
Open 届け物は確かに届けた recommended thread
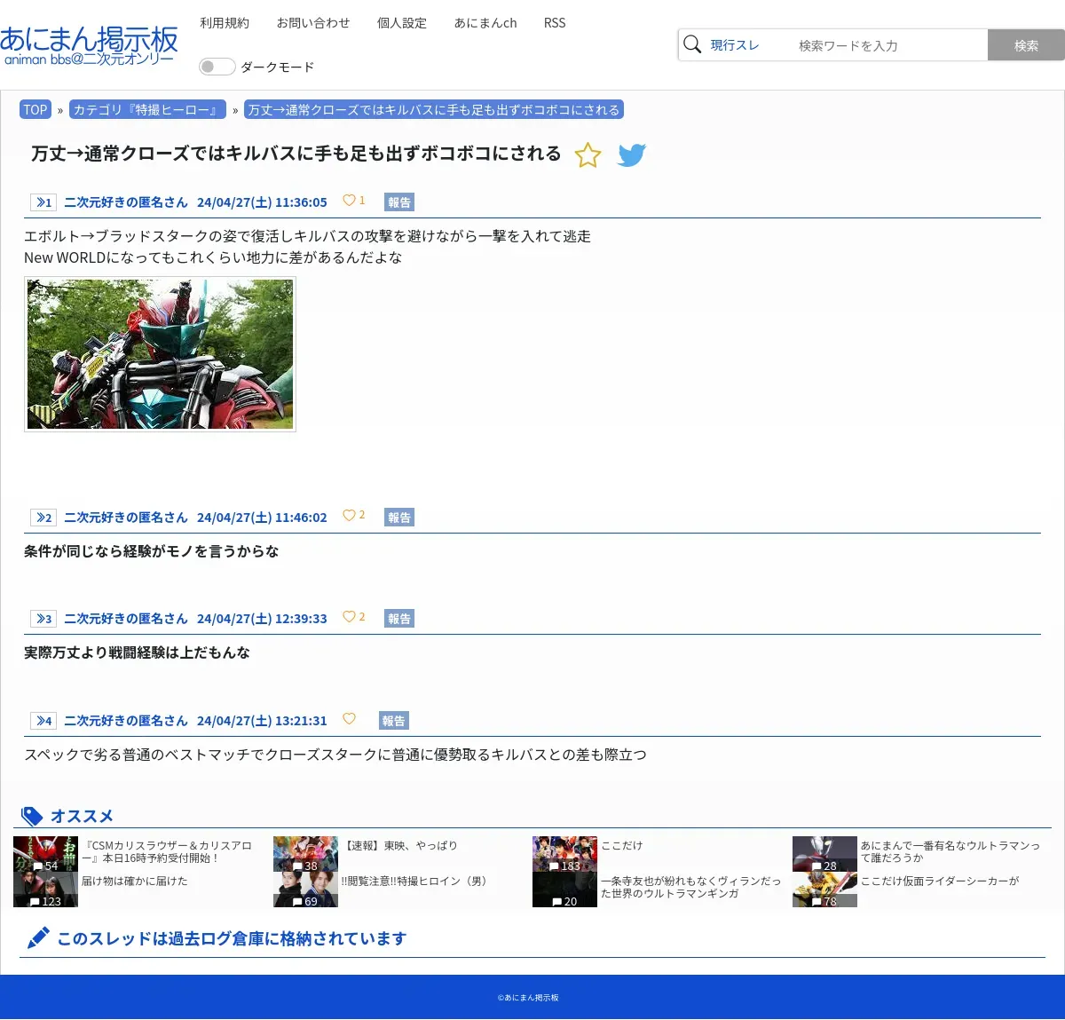click(x=135, y=882)
